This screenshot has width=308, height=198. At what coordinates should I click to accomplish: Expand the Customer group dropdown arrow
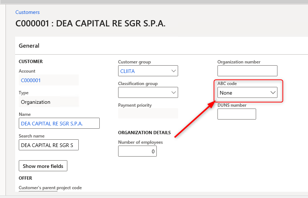(174, 71)
